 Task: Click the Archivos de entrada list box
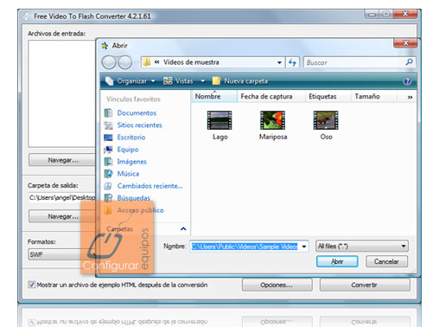[x=62, y=93]
